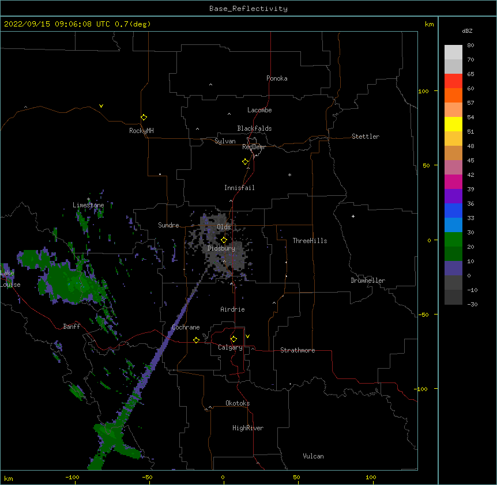Click the -30 value on dBZ scale

(472, 304)
